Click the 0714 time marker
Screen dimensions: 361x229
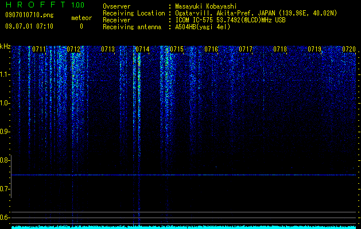pyautogui.click(x=142, y=49)
